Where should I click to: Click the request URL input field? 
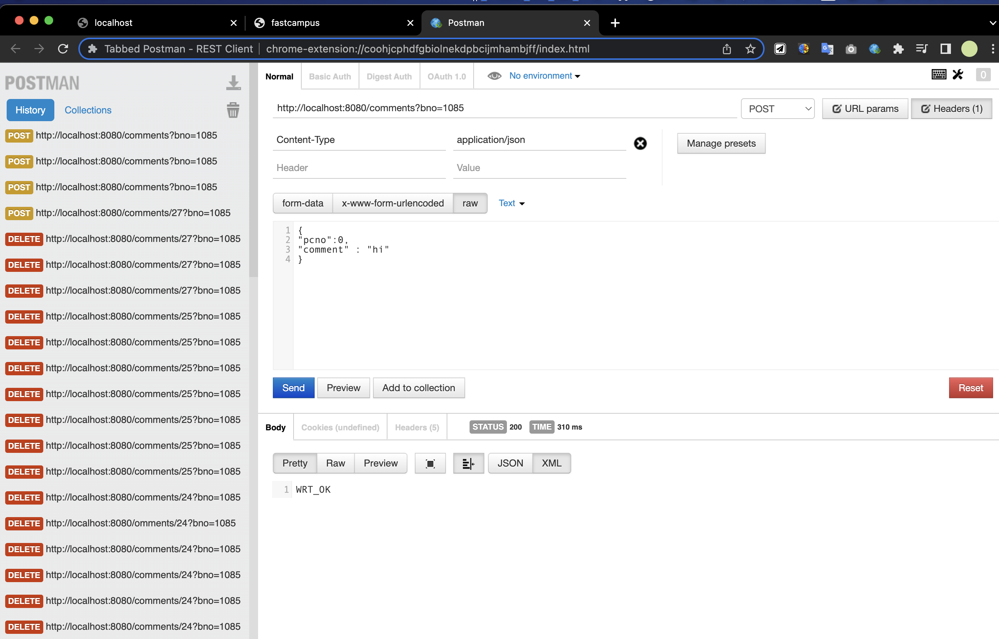tap(504, 108)
